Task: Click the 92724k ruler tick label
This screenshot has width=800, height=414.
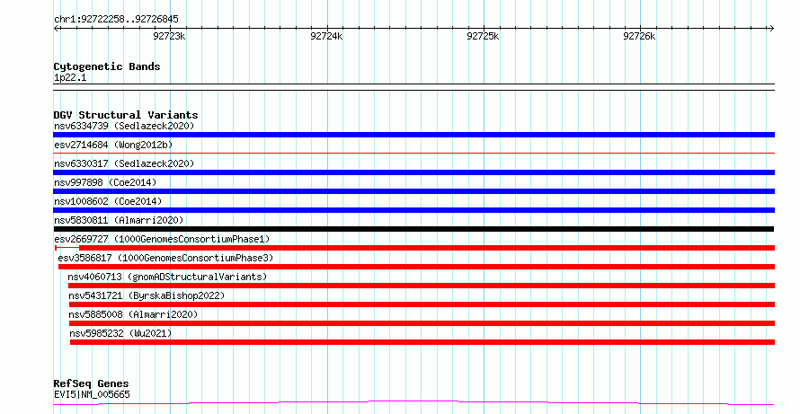Action: (326, 36)
